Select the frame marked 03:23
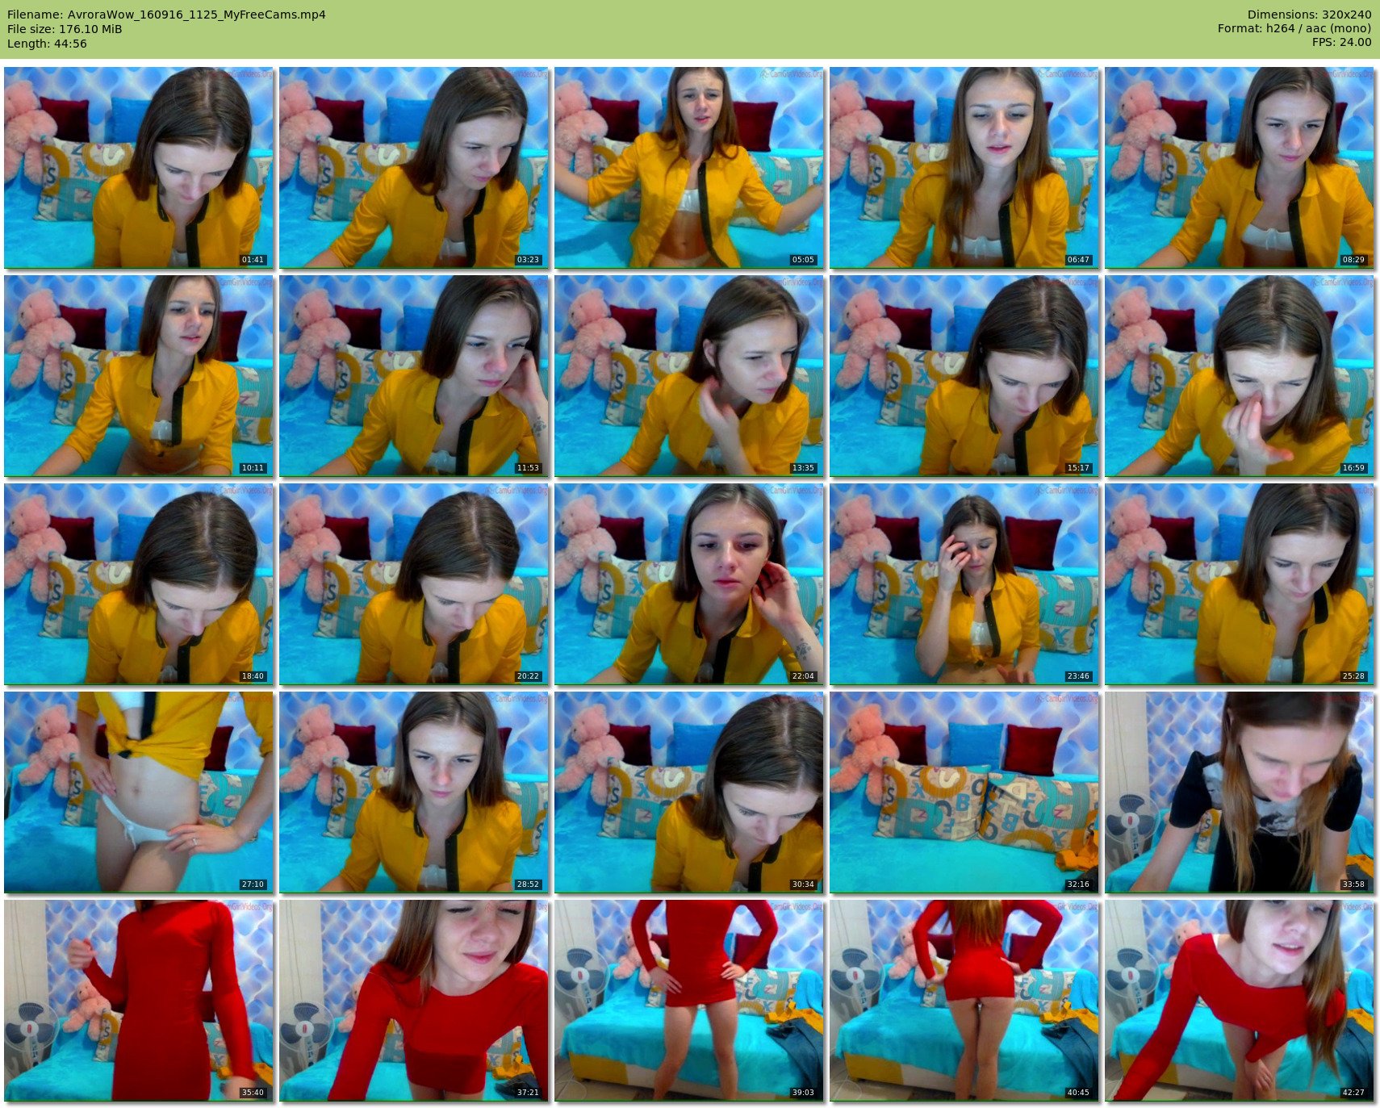Viewport: 1380px width, 1108px height. tap(414, 167)
